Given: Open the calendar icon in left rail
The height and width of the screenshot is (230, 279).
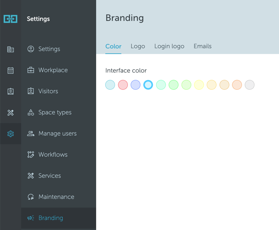Looking at the screenshot, I should point(10,71).
